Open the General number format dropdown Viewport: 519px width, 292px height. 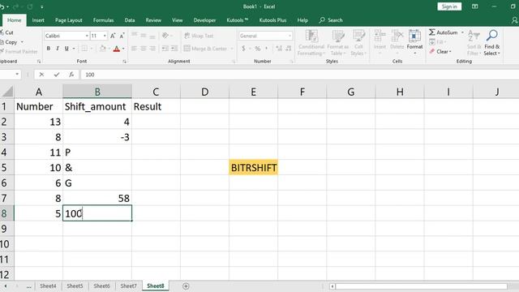tap(290, 36)
